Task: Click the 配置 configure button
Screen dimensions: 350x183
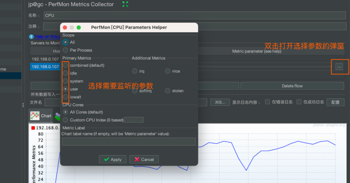Action: [335, 102]
